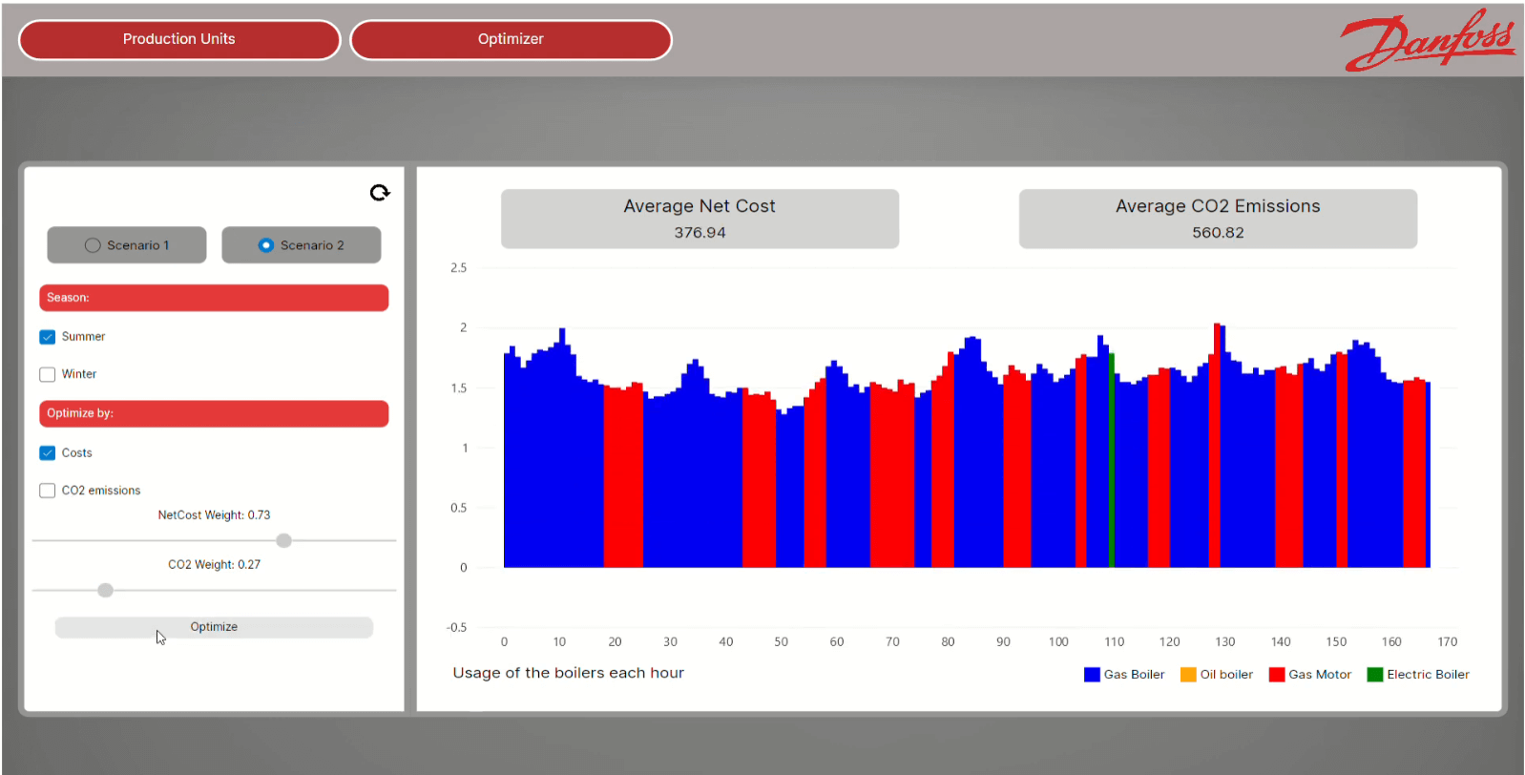This screenshot has height=775, width=1525.
Task: Toggle Electric Boiler green legend marker
Action: tap(1375, 675)
